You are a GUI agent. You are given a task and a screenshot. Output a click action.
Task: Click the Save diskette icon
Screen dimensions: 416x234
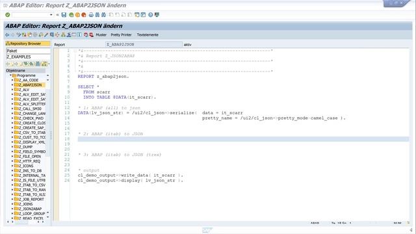click(x=64, y=15)
